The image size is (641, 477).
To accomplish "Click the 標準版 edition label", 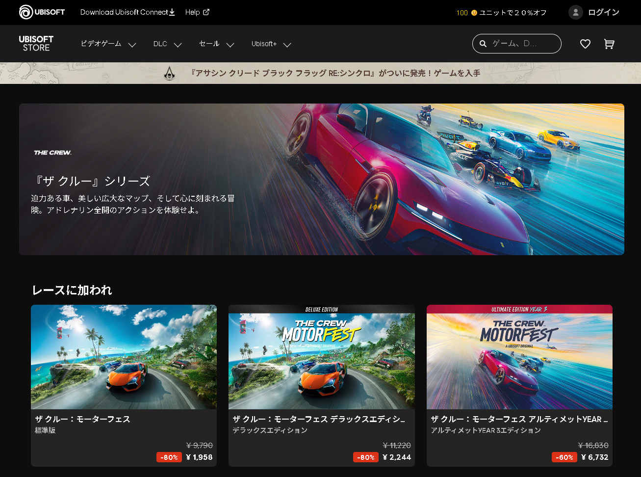I will [x=45, y=430].
